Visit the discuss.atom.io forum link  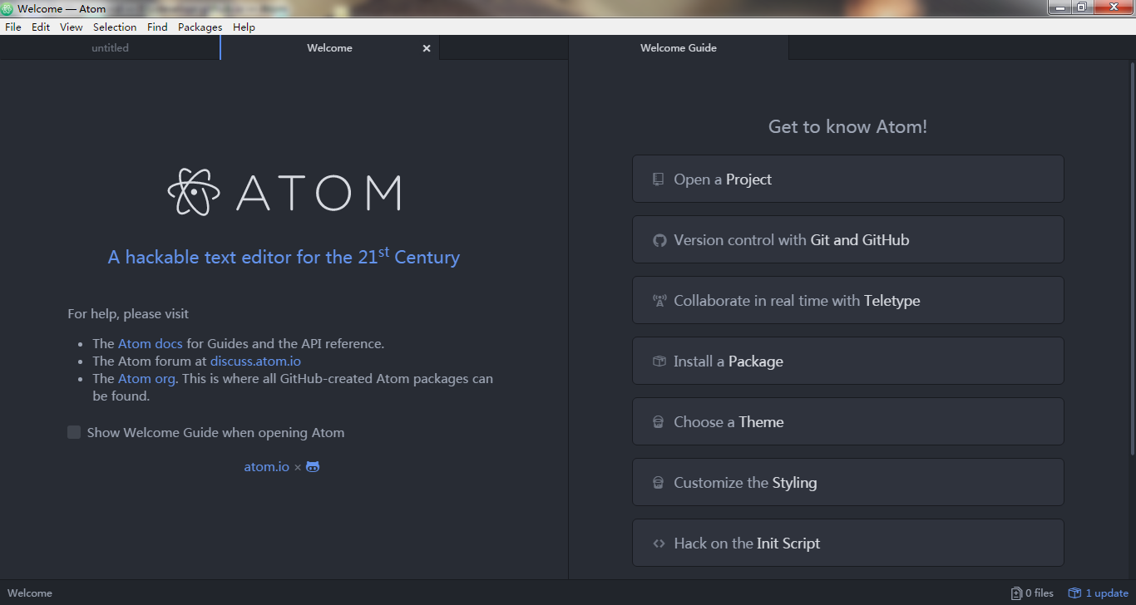click(255, 361)
